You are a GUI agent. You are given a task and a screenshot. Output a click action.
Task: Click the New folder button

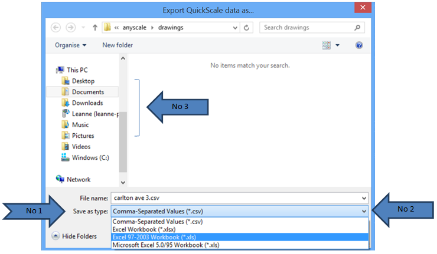[118, 45]
